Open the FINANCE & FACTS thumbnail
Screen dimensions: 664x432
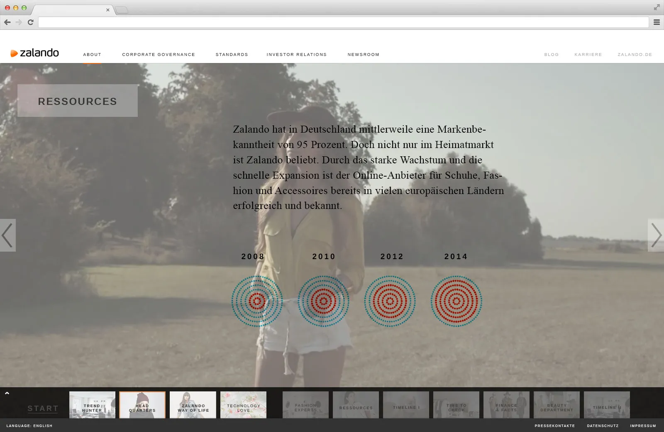(506, 405)
